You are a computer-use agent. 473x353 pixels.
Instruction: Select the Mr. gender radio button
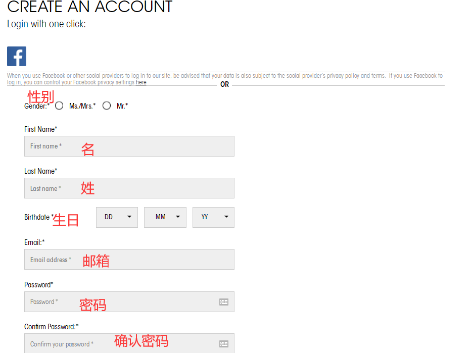(107, 106)
